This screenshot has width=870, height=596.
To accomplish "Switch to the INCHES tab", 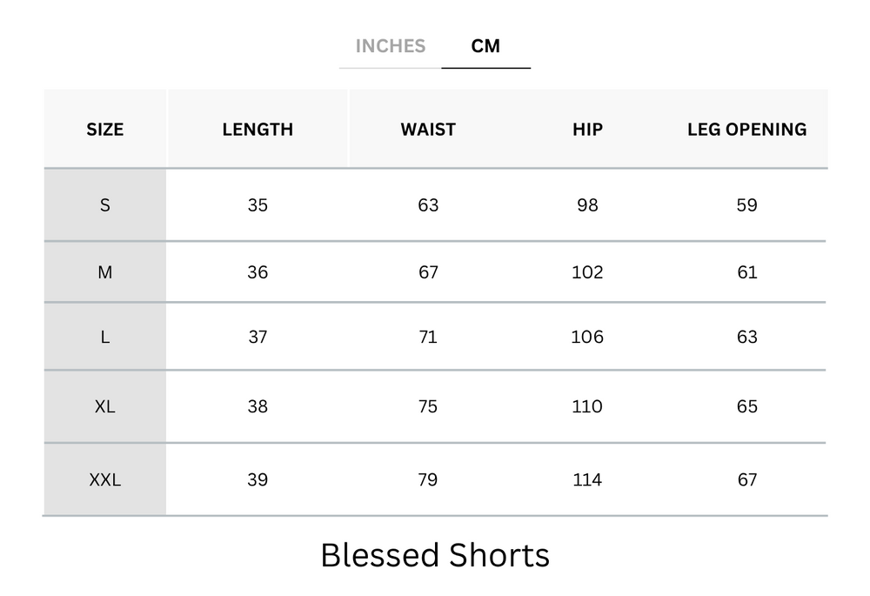I will 391,46.
